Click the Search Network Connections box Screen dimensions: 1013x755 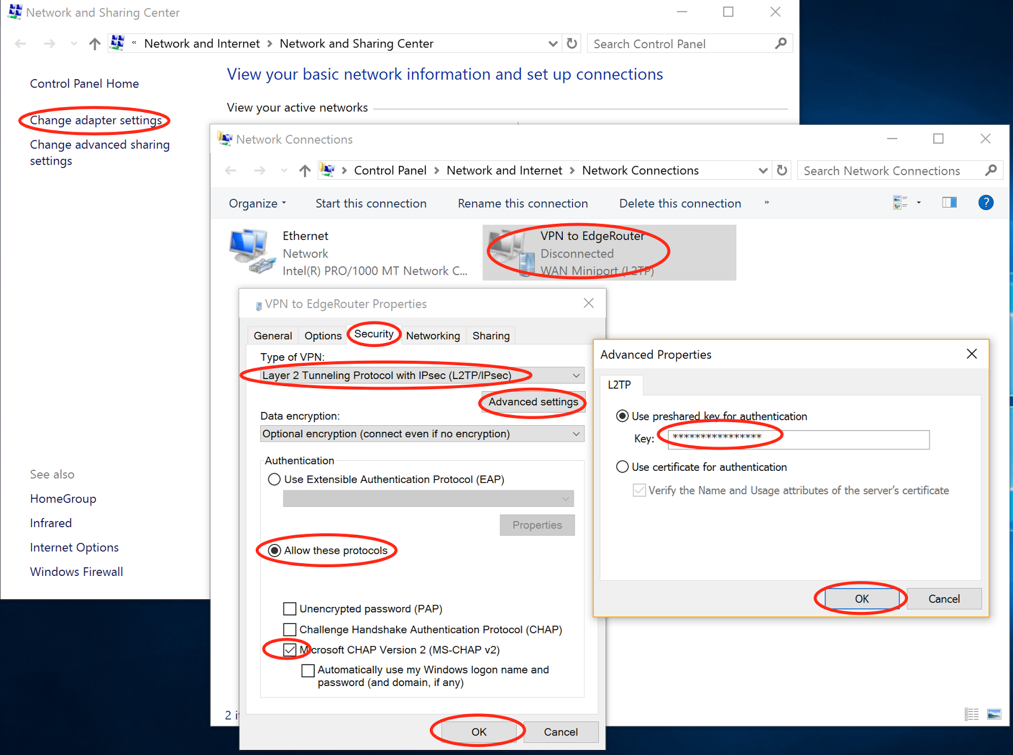click(x=891, y=170)
